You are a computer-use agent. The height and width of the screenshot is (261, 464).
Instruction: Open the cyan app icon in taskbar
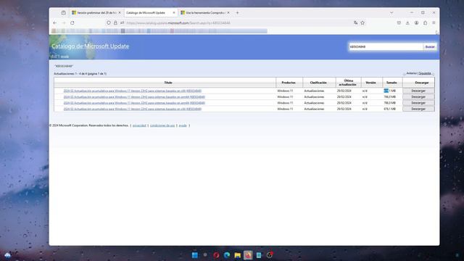(x=259, y=255)
